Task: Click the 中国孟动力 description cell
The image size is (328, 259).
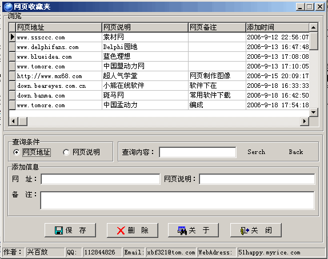Action: tap(145, 105)
